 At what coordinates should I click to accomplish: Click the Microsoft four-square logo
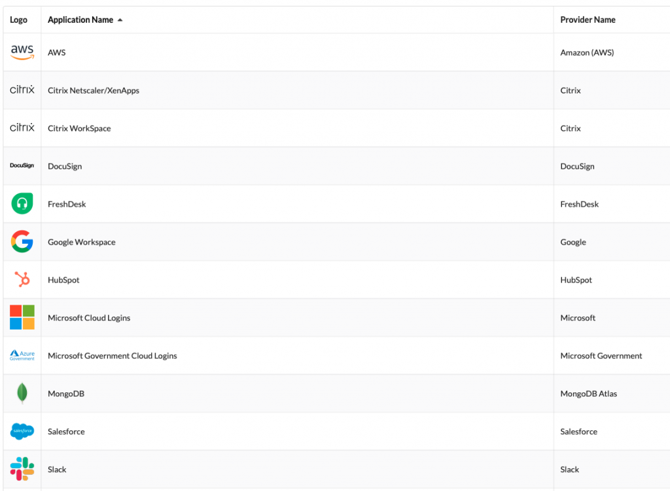pyautogui.click(x=22, y=317)
